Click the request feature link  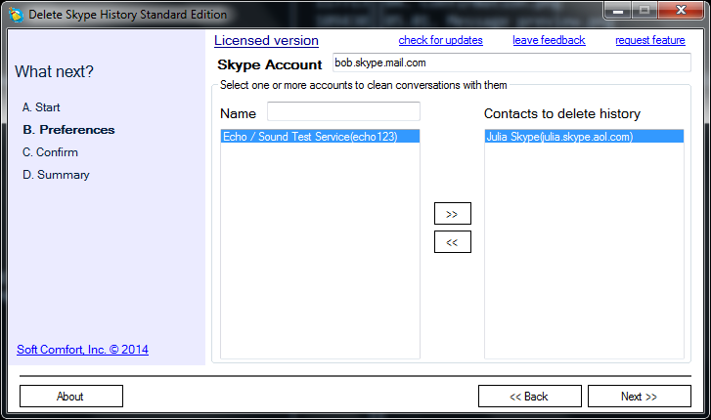649,40
